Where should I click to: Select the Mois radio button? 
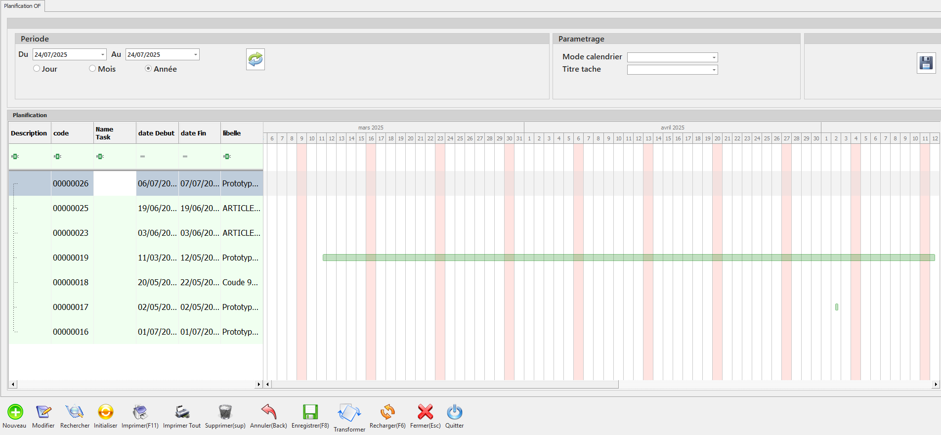tap(92, 69)
